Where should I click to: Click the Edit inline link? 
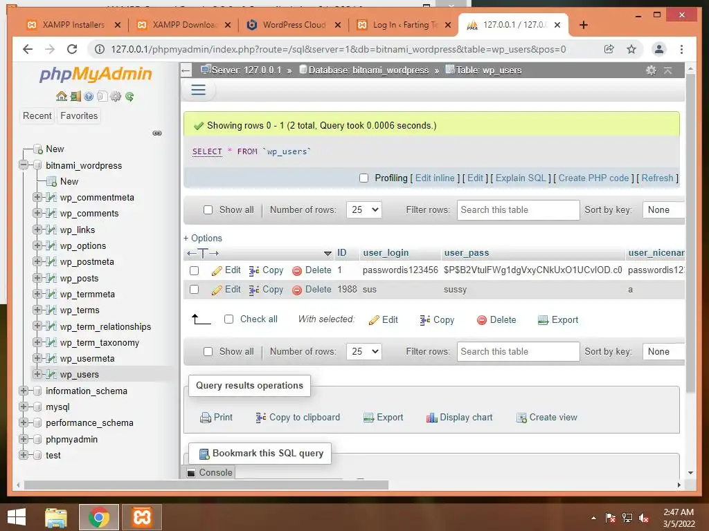435,178
